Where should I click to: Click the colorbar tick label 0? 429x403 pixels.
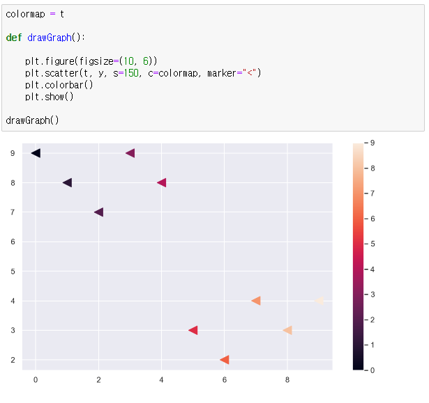pyautogui.click(x=372, y=370)
